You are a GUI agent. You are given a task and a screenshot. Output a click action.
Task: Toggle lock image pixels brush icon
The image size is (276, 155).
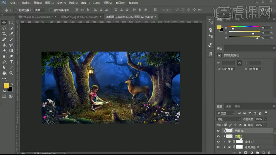click(x=230, y=125)
